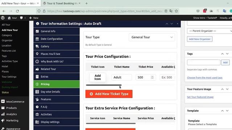Viewport: 232px width, 130px height.
Task: Open the Parent Organizer dropdown
Action: (210, 31)
